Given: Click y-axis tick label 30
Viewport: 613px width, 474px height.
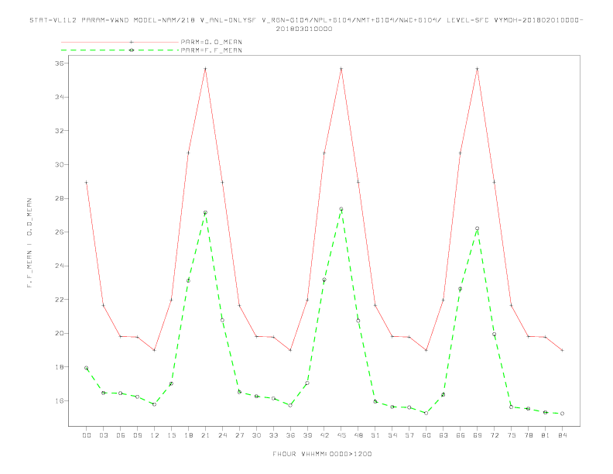Looking at the screenshot, I should [60, 164].
